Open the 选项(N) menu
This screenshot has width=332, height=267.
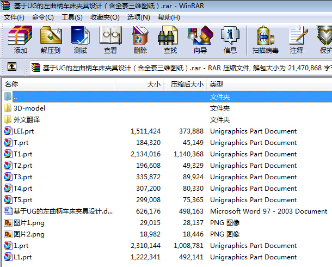tap(138, 17)
